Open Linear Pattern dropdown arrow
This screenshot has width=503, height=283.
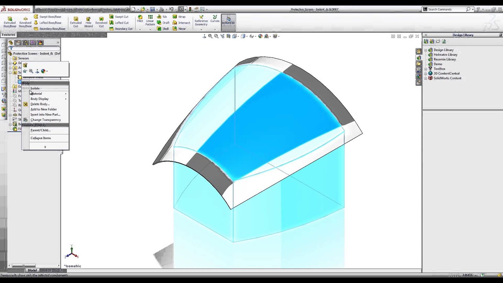(150, 29)
